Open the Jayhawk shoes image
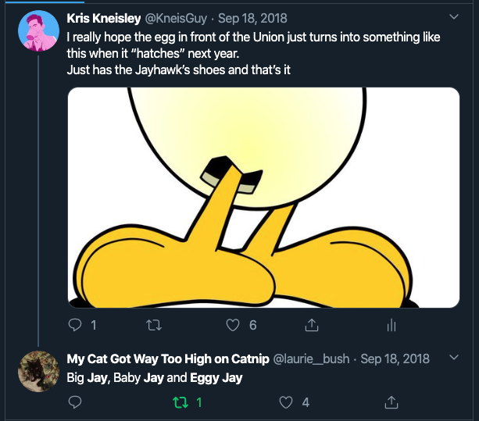This screenshot has height=421, width=479. [x=263, y=197]
